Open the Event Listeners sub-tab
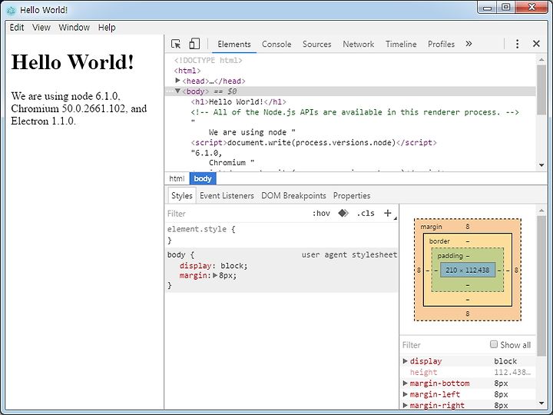This screenshot has height=415, width=553. [227, 195]
